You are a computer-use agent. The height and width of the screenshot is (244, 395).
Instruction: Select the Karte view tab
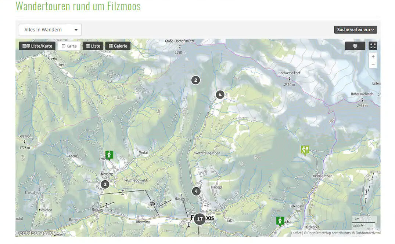click(69, 46)
